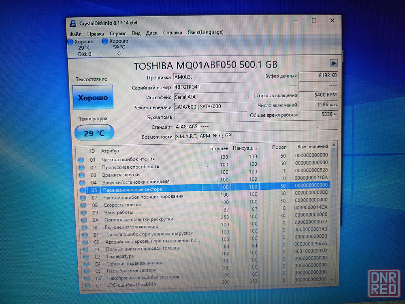Click status circle for attribute BF
405x304 pixels.
point(85,235)
